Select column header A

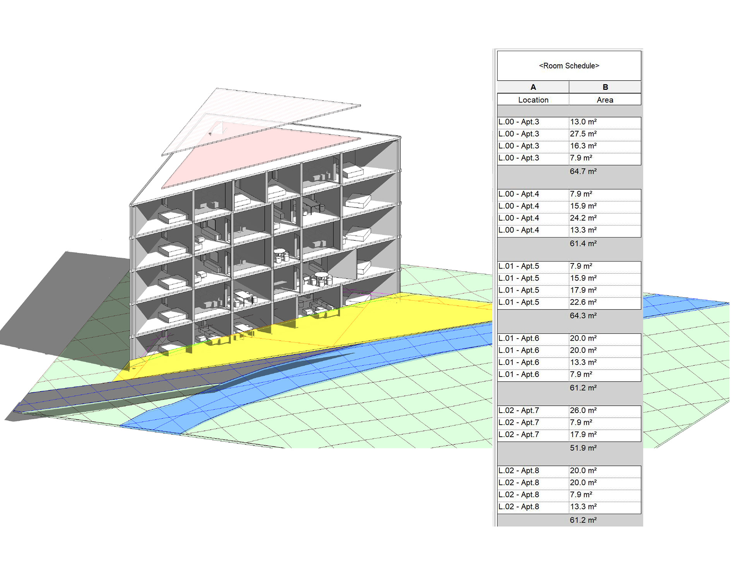[x=533, y=87]
